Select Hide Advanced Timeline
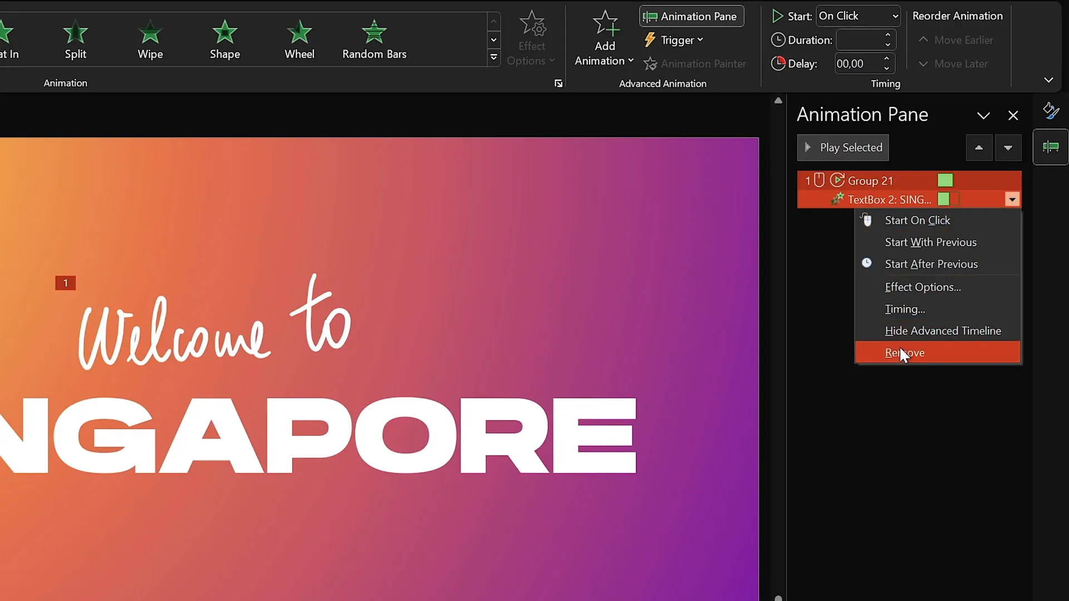The height and width of the screenshot is (601, 1069). (x=938, y=331)
